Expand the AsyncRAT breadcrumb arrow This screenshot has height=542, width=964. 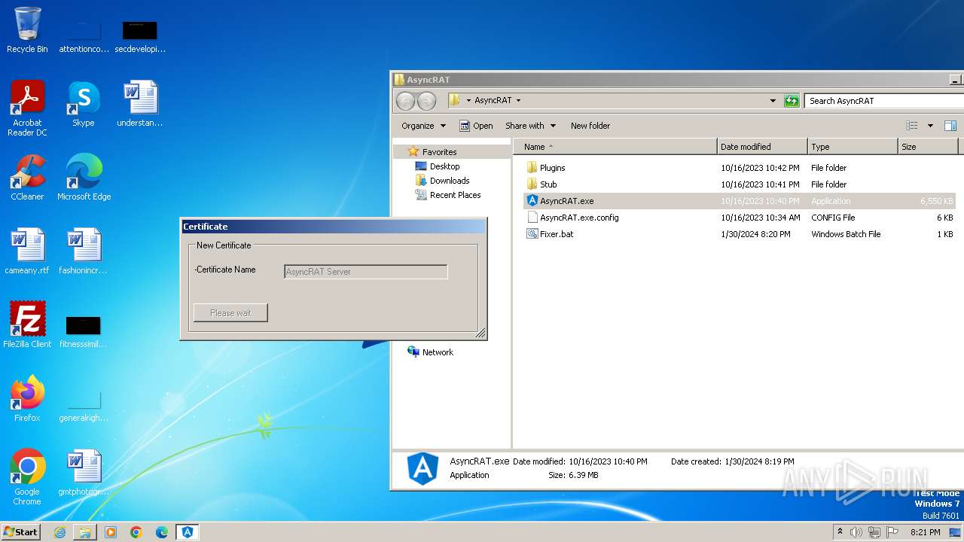click(518, 101)
